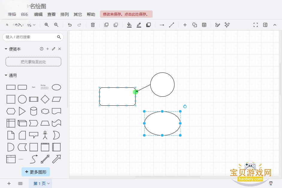Select the hexagon shape in palette
Viewport: 282px width, 188px height.
click(x=11, y=111)
